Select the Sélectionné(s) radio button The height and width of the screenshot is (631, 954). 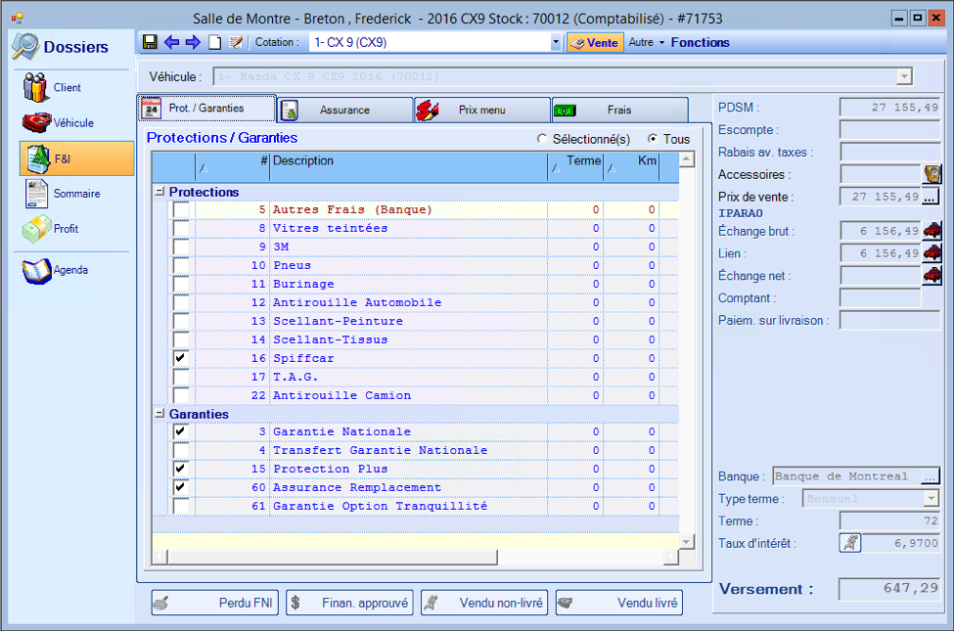[541, 139]
